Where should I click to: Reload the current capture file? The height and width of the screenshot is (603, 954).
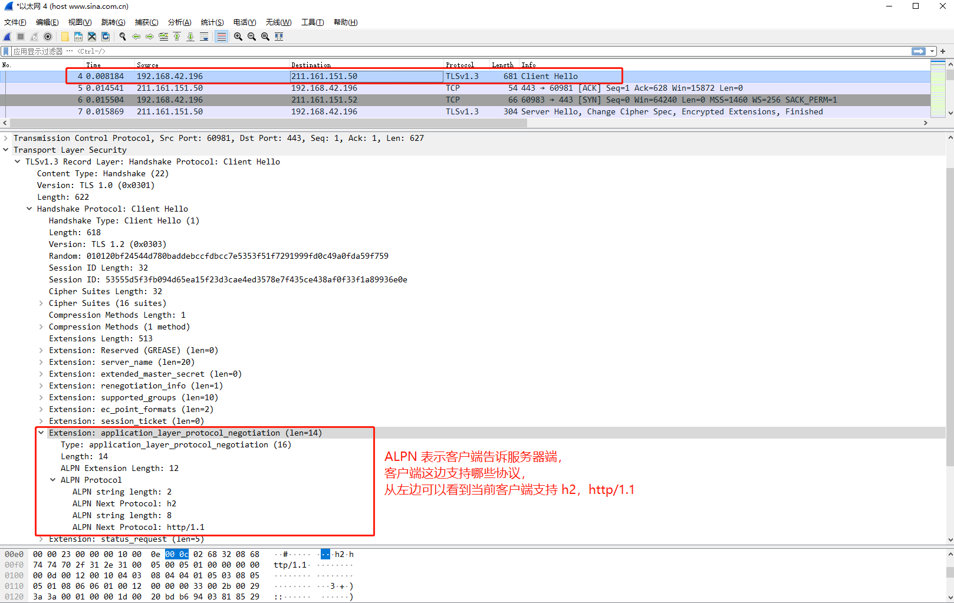(x=105, y=37)
